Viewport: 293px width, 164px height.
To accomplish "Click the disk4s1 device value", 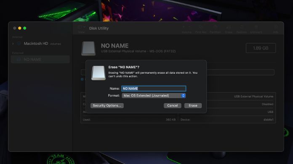I will click(x=268, y=120).
